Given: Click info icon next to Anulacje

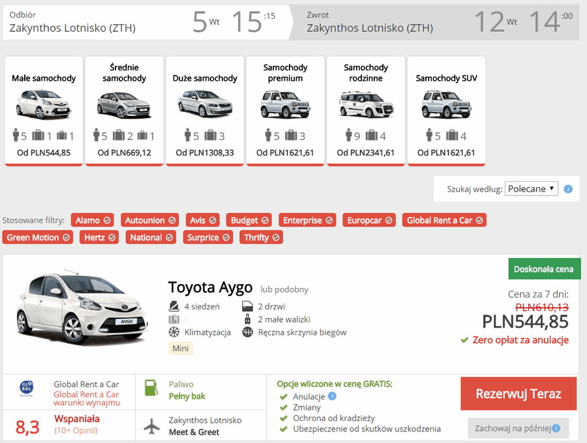Looking at the screenshot, I should coord(332,396).
